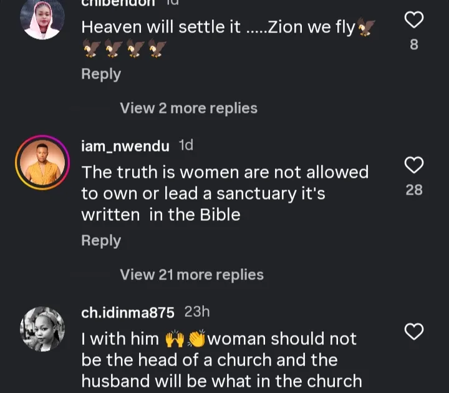Click the raised hands emoji in ch.idinma875's comment

175,339
